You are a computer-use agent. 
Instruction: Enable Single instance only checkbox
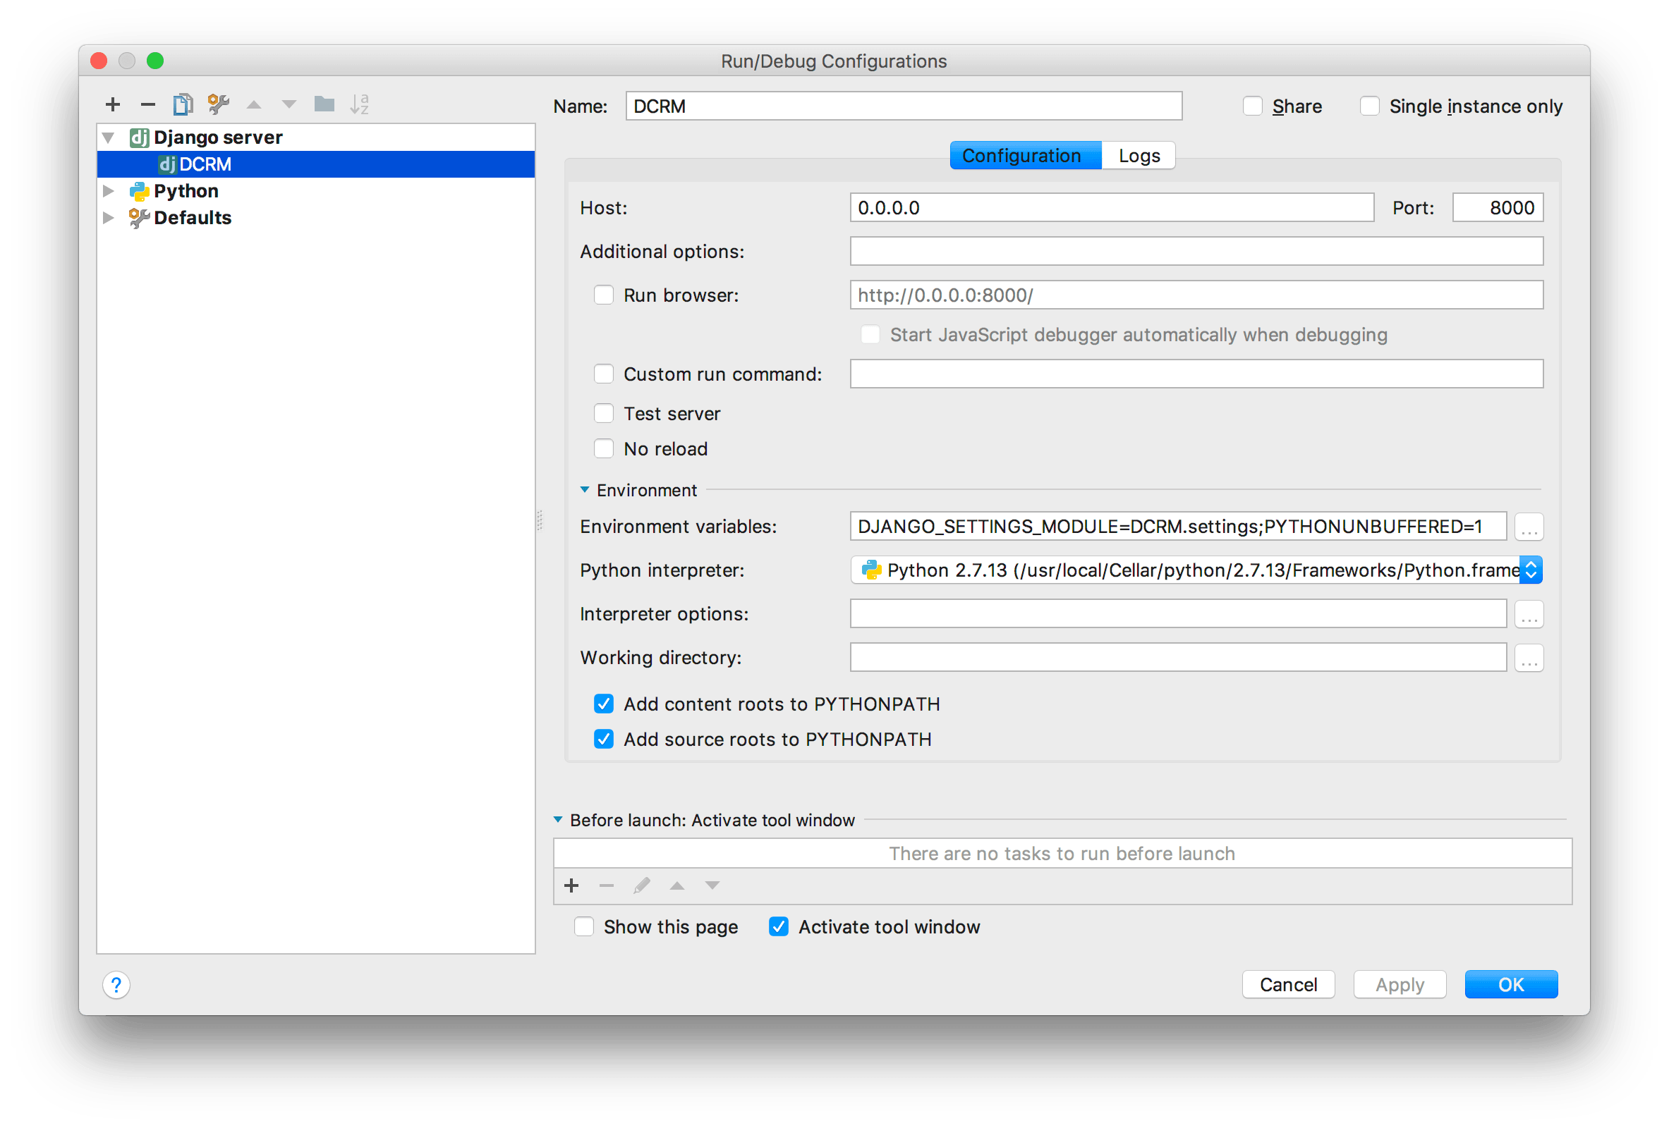pos(1369,106)
